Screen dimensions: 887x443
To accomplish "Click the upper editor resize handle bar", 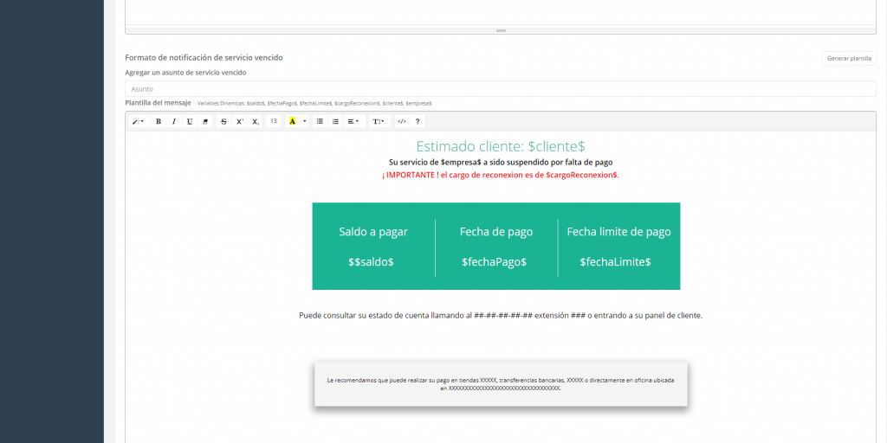I will click(x=501, y=30).
